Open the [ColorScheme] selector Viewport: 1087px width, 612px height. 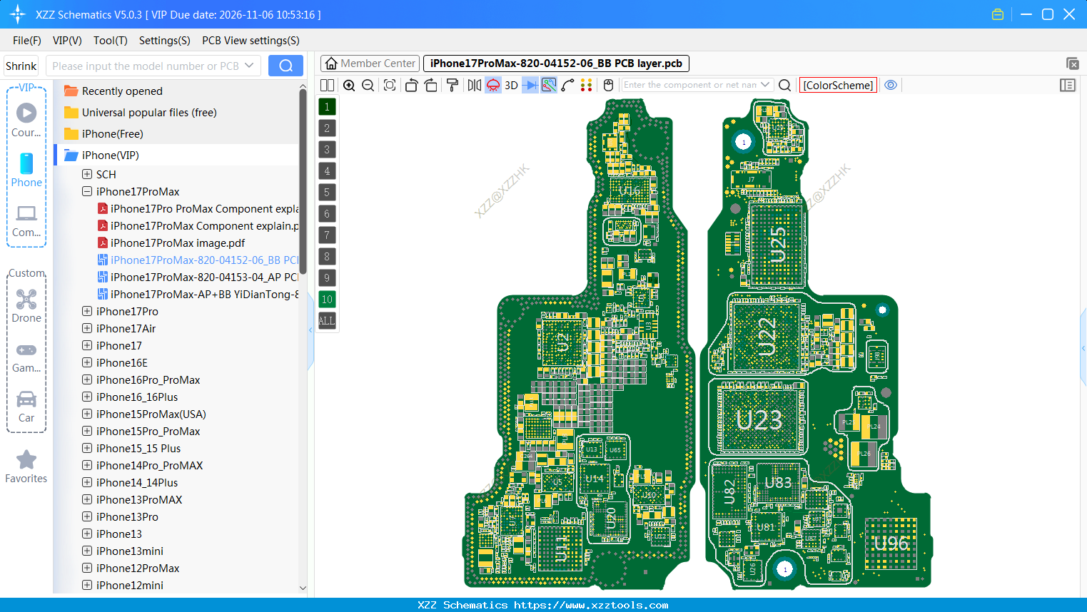[x=838, y=85]
